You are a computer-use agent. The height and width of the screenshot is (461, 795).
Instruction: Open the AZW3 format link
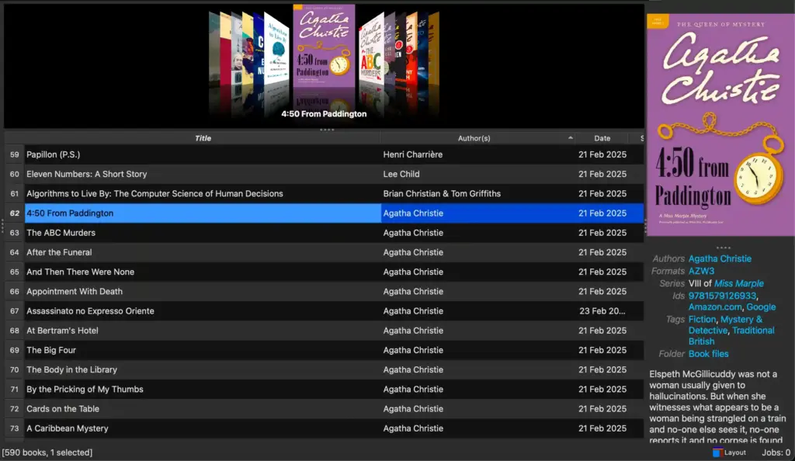[x=701, y=271]
